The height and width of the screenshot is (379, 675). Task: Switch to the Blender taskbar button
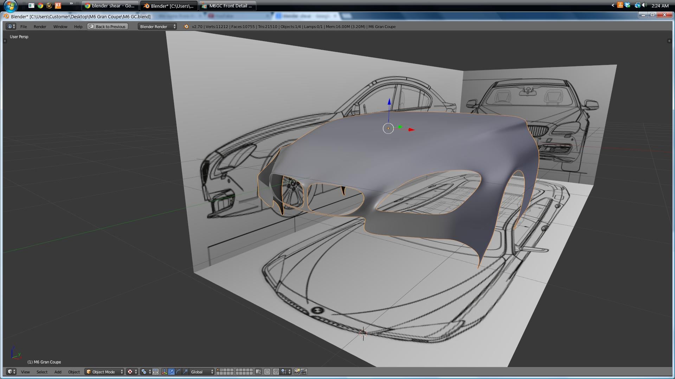pyautogui.click(x=168, y=6)
